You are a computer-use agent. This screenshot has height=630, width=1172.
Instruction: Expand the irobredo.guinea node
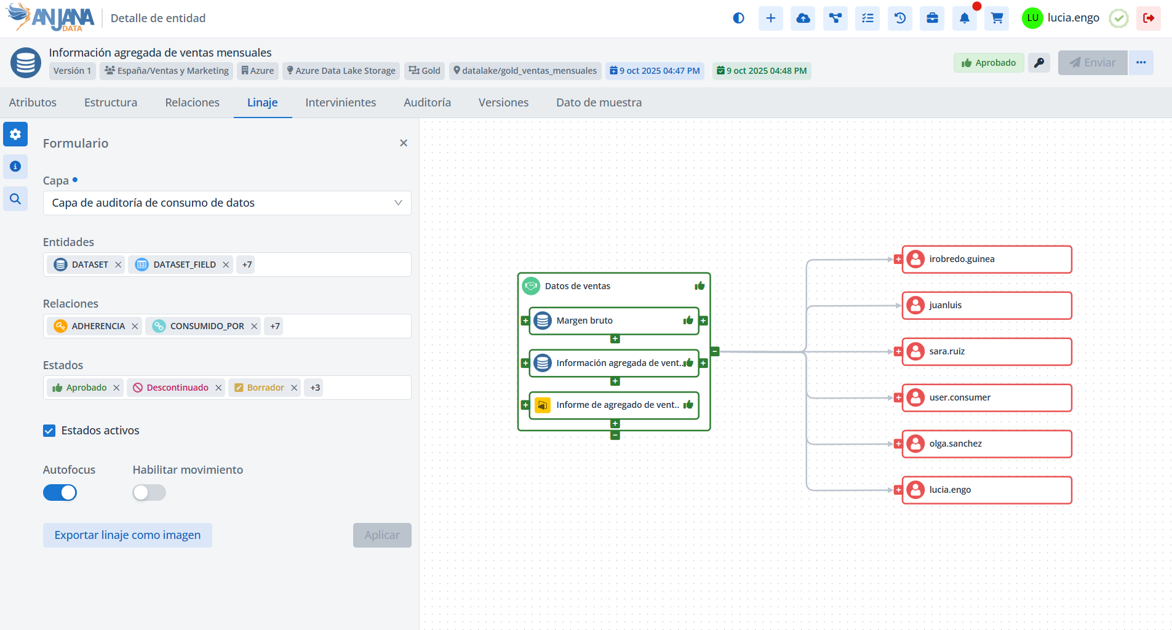tap(898, 260)
